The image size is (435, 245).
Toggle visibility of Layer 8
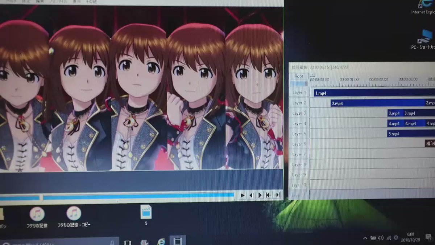coord(299,164)
